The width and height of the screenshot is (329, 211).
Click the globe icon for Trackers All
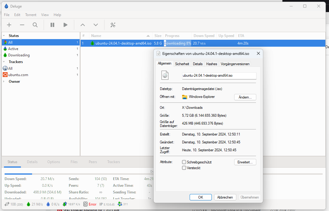point(5,68)
